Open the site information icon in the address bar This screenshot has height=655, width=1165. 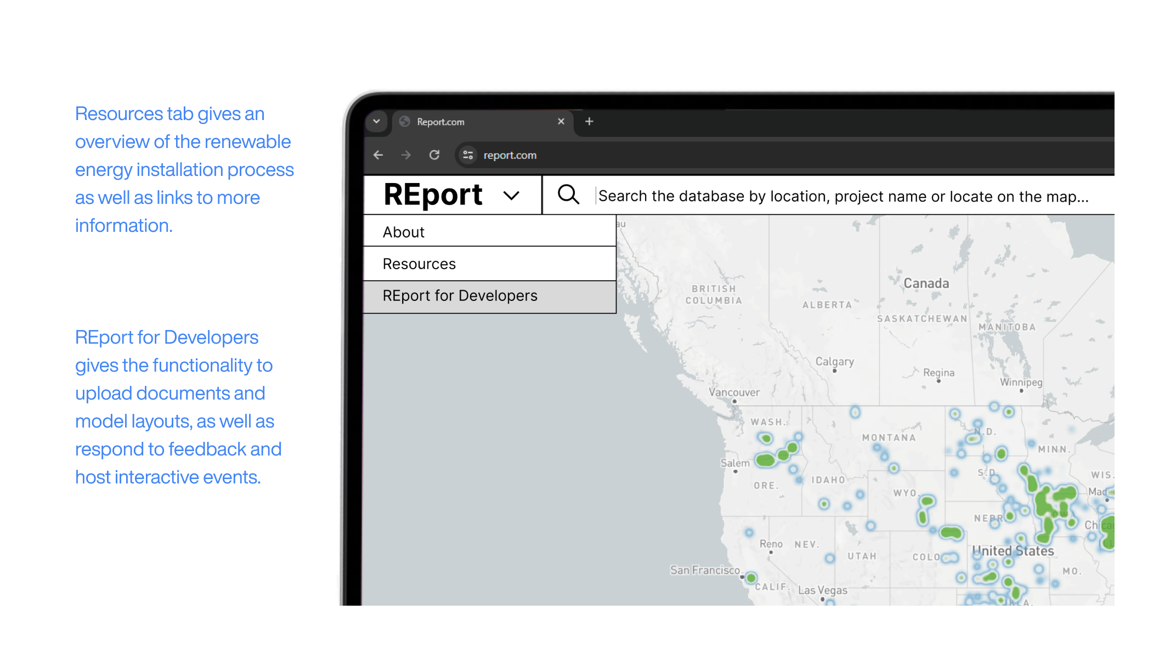click(x=468, y=155)
